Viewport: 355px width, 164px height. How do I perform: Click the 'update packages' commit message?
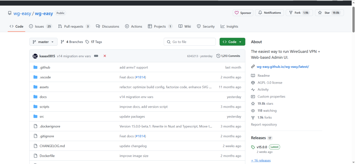click(132, 117)
